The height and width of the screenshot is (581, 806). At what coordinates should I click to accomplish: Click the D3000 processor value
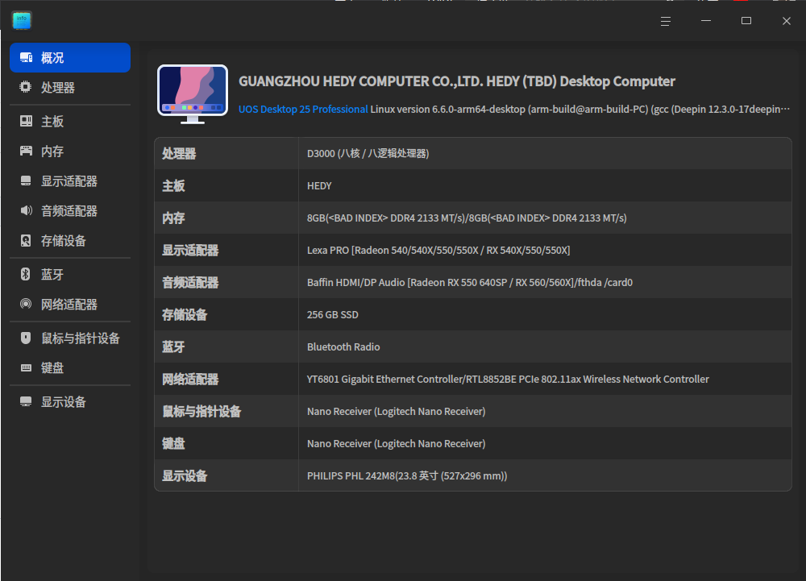(368, 154)
